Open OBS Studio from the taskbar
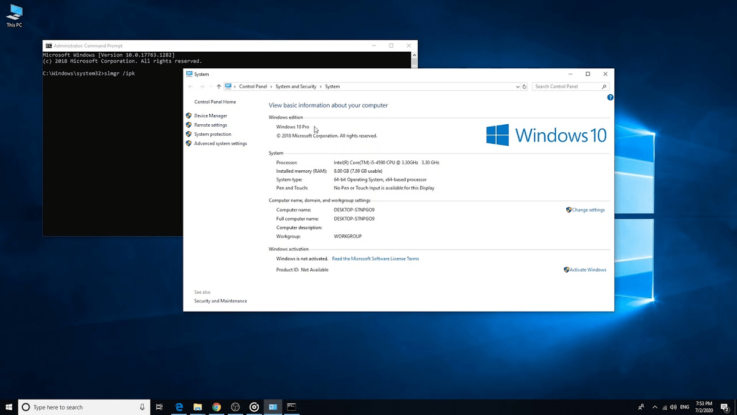Screen dimensions: 737x415 pos(254,406)
